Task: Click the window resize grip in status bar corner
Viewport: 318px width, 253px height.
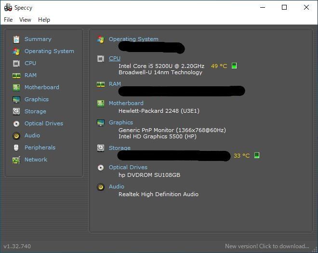Action: tap(315, 250)
